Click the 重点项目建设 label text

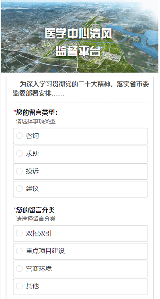tap(45, 251)
